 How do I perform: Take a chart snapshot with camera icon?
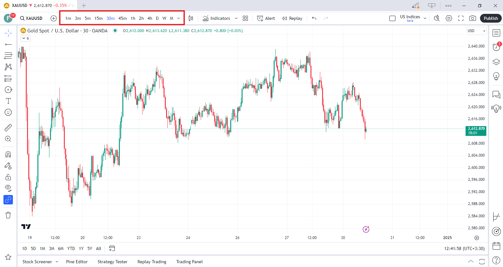(472, 18)
